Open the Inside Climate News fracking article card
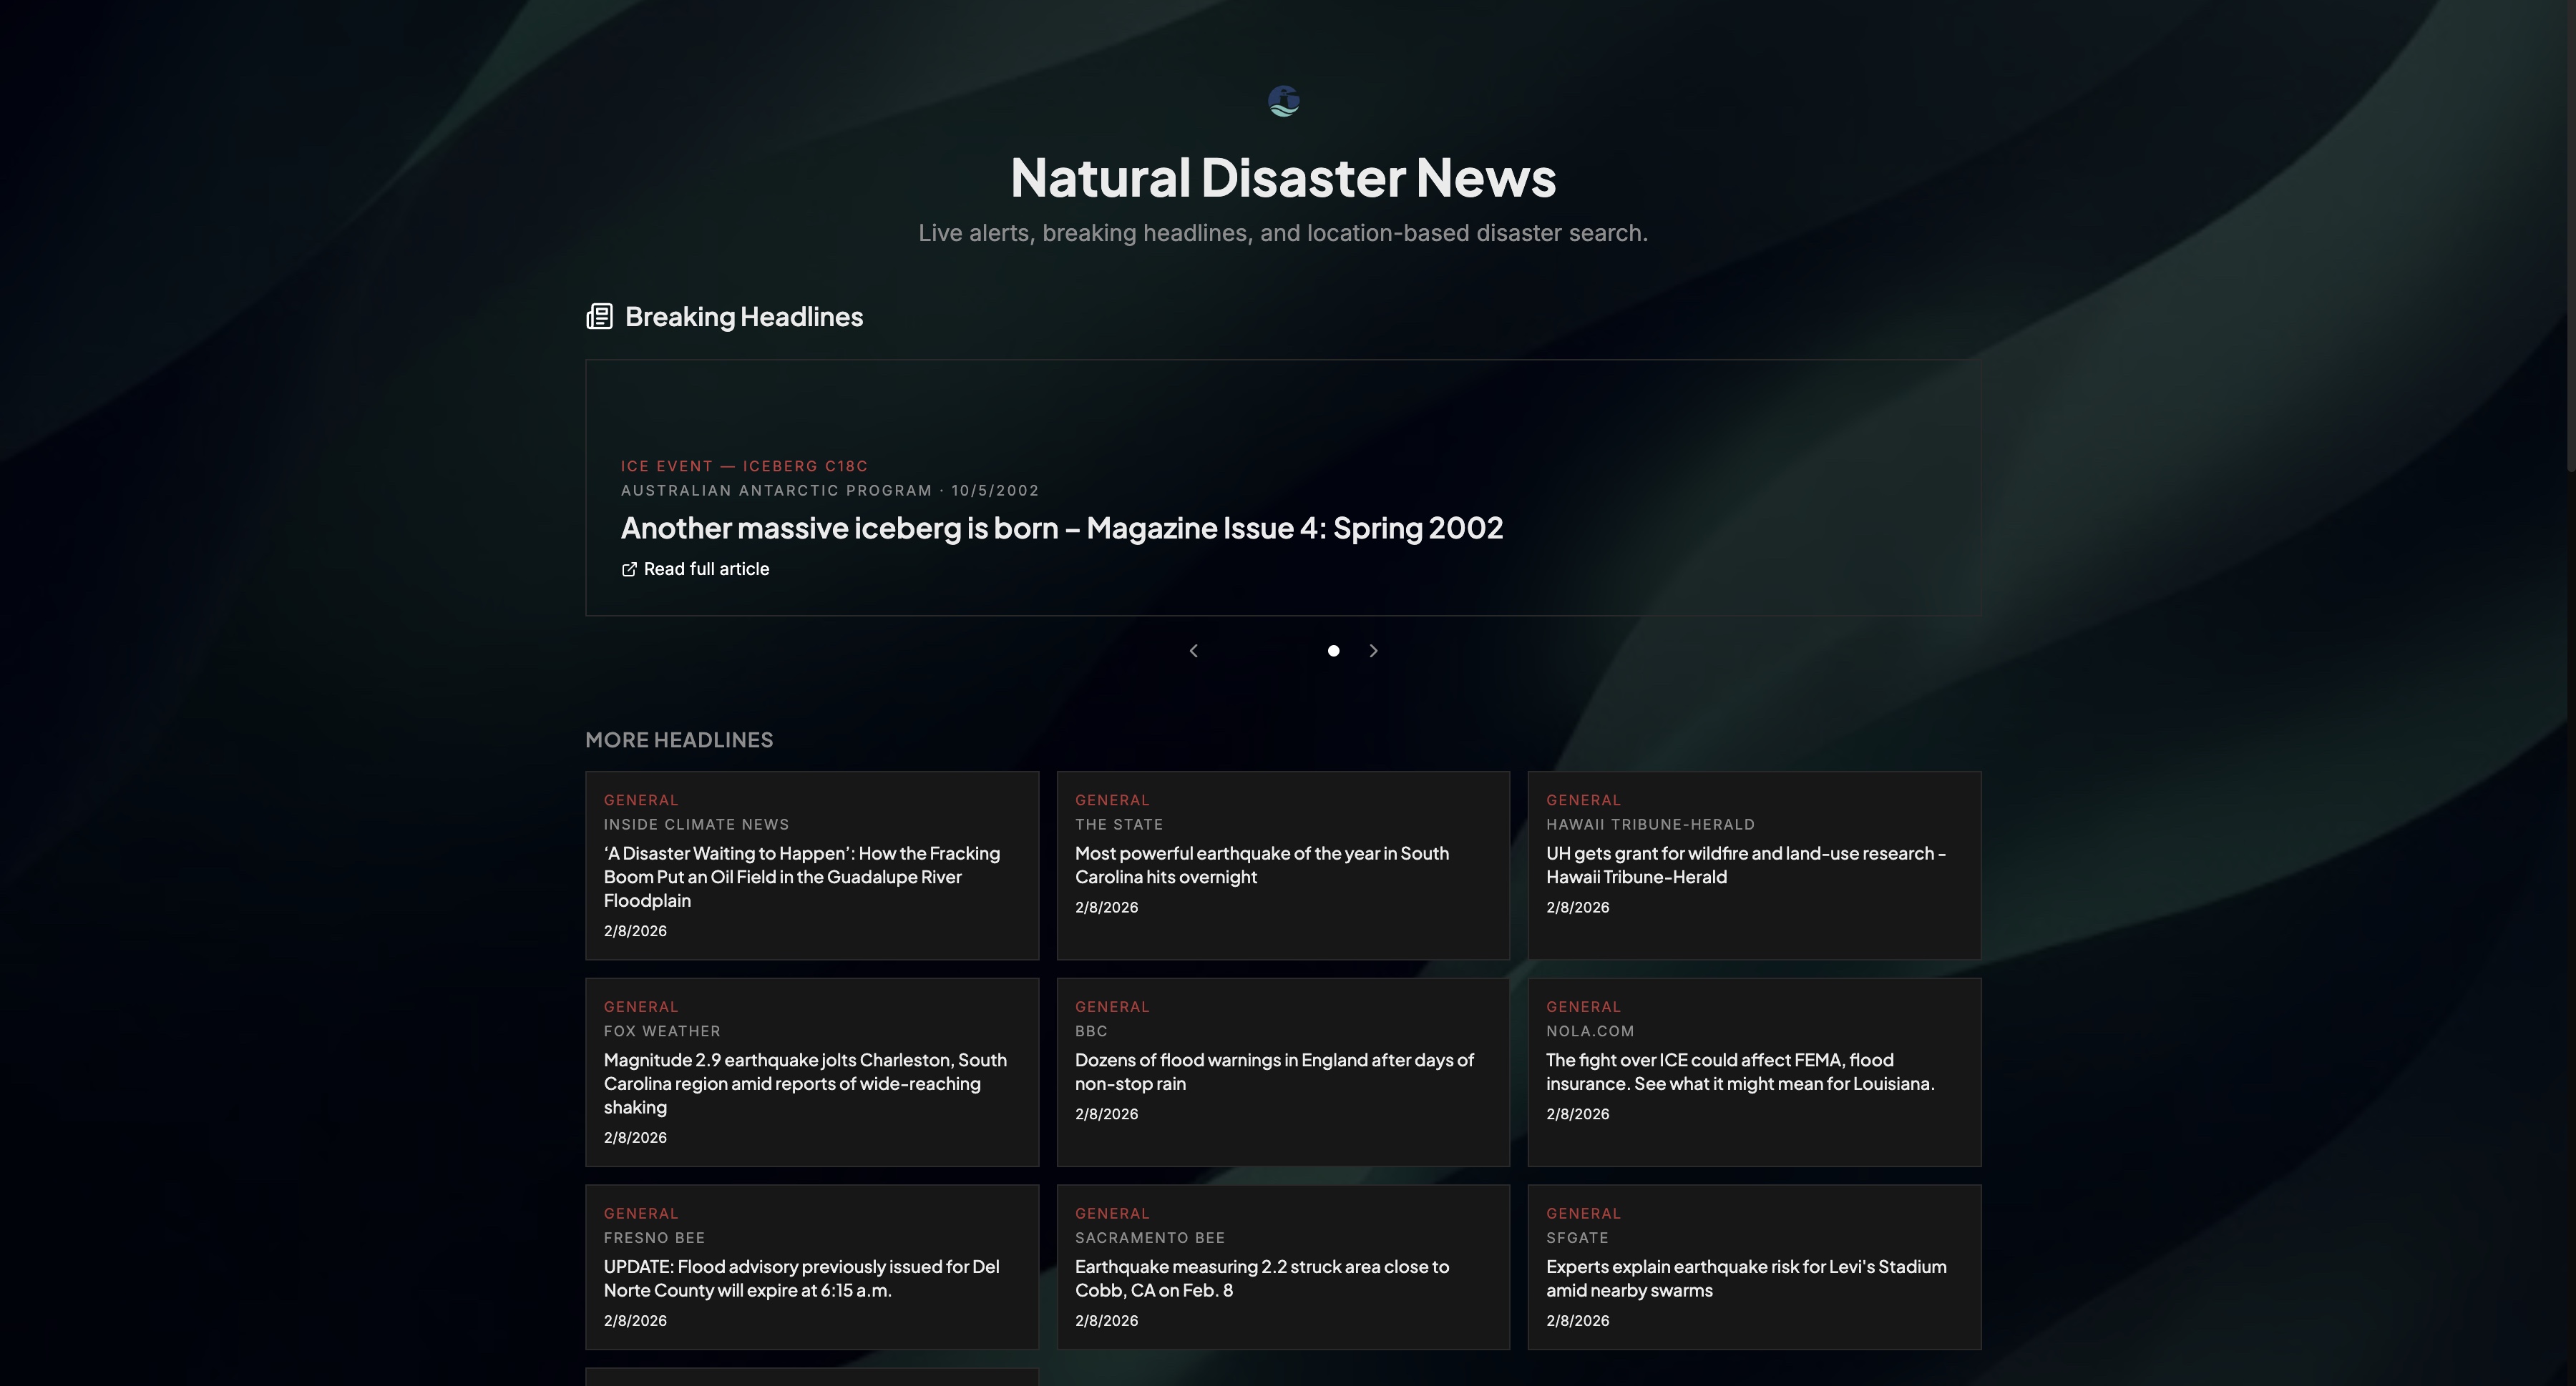The height and width of the screenshot is (1386, 2576). pos(811,865)
